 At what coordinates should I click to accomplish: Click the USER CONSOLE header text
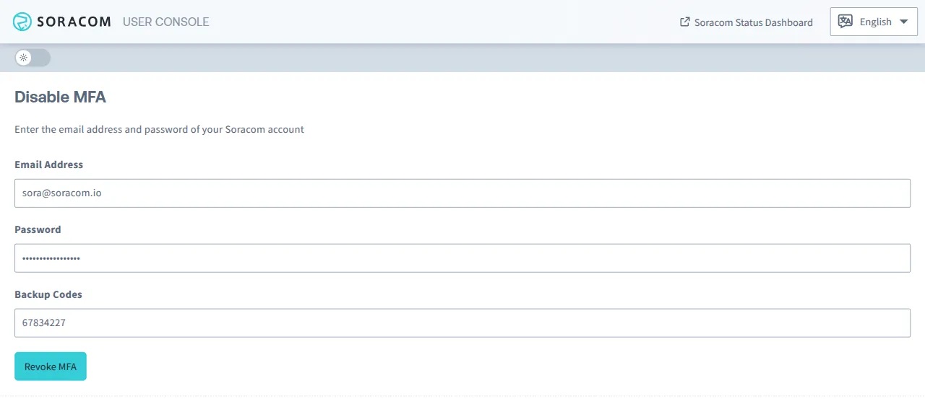[x=165, y=22]
